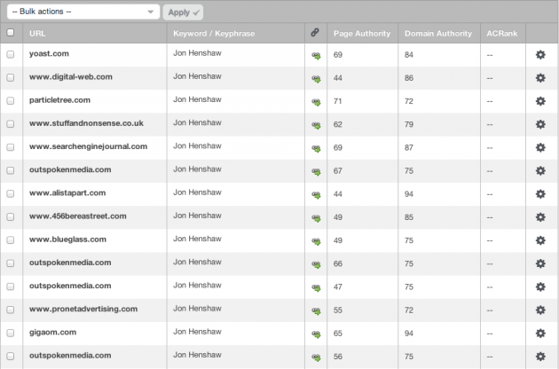Sort by Keyword / Keyphrase column header
This screenshot has height=369, width=559.
214,34
